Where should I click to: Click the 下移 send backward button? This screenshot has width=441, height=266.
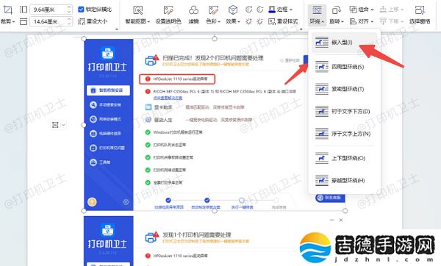pyautogui.click(x=392, y=21)
